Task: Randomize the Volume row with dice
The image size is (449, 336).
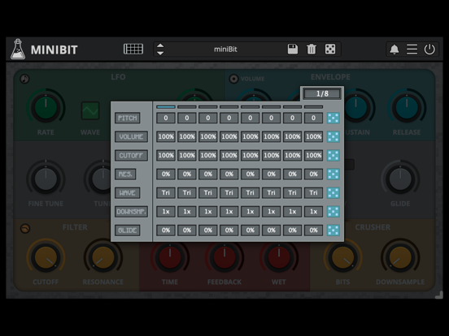Action: click(333, 137)
